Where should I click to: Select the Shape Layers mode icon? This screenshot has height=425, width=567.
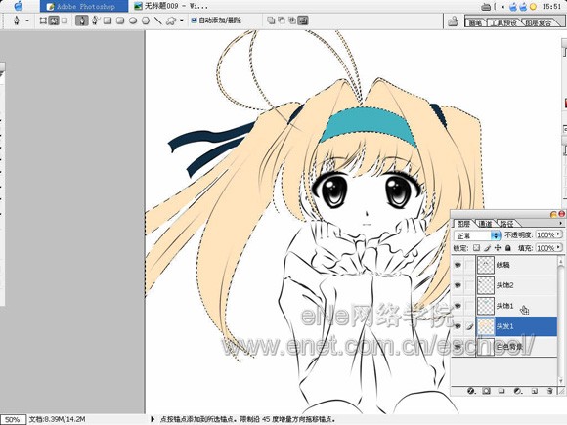(x=43, y=21)
